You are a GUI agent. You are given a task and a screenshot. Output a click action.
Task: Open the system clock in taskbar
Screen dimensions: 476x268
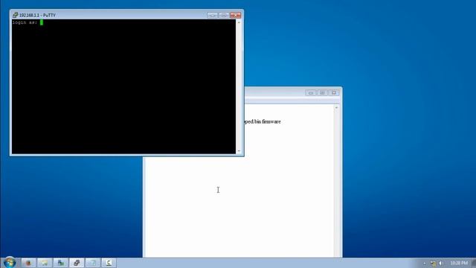[x=459, y=263]
